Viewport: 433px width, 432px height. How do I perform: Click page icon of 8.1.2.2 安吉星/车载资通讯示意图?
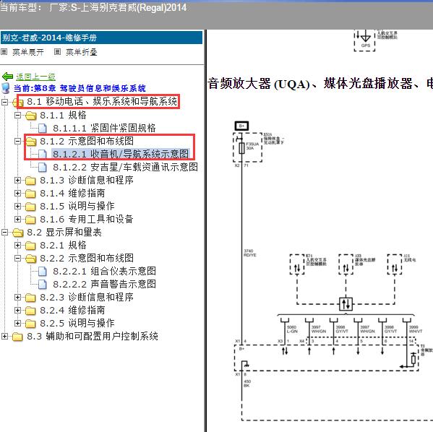(x=43, y=168)
